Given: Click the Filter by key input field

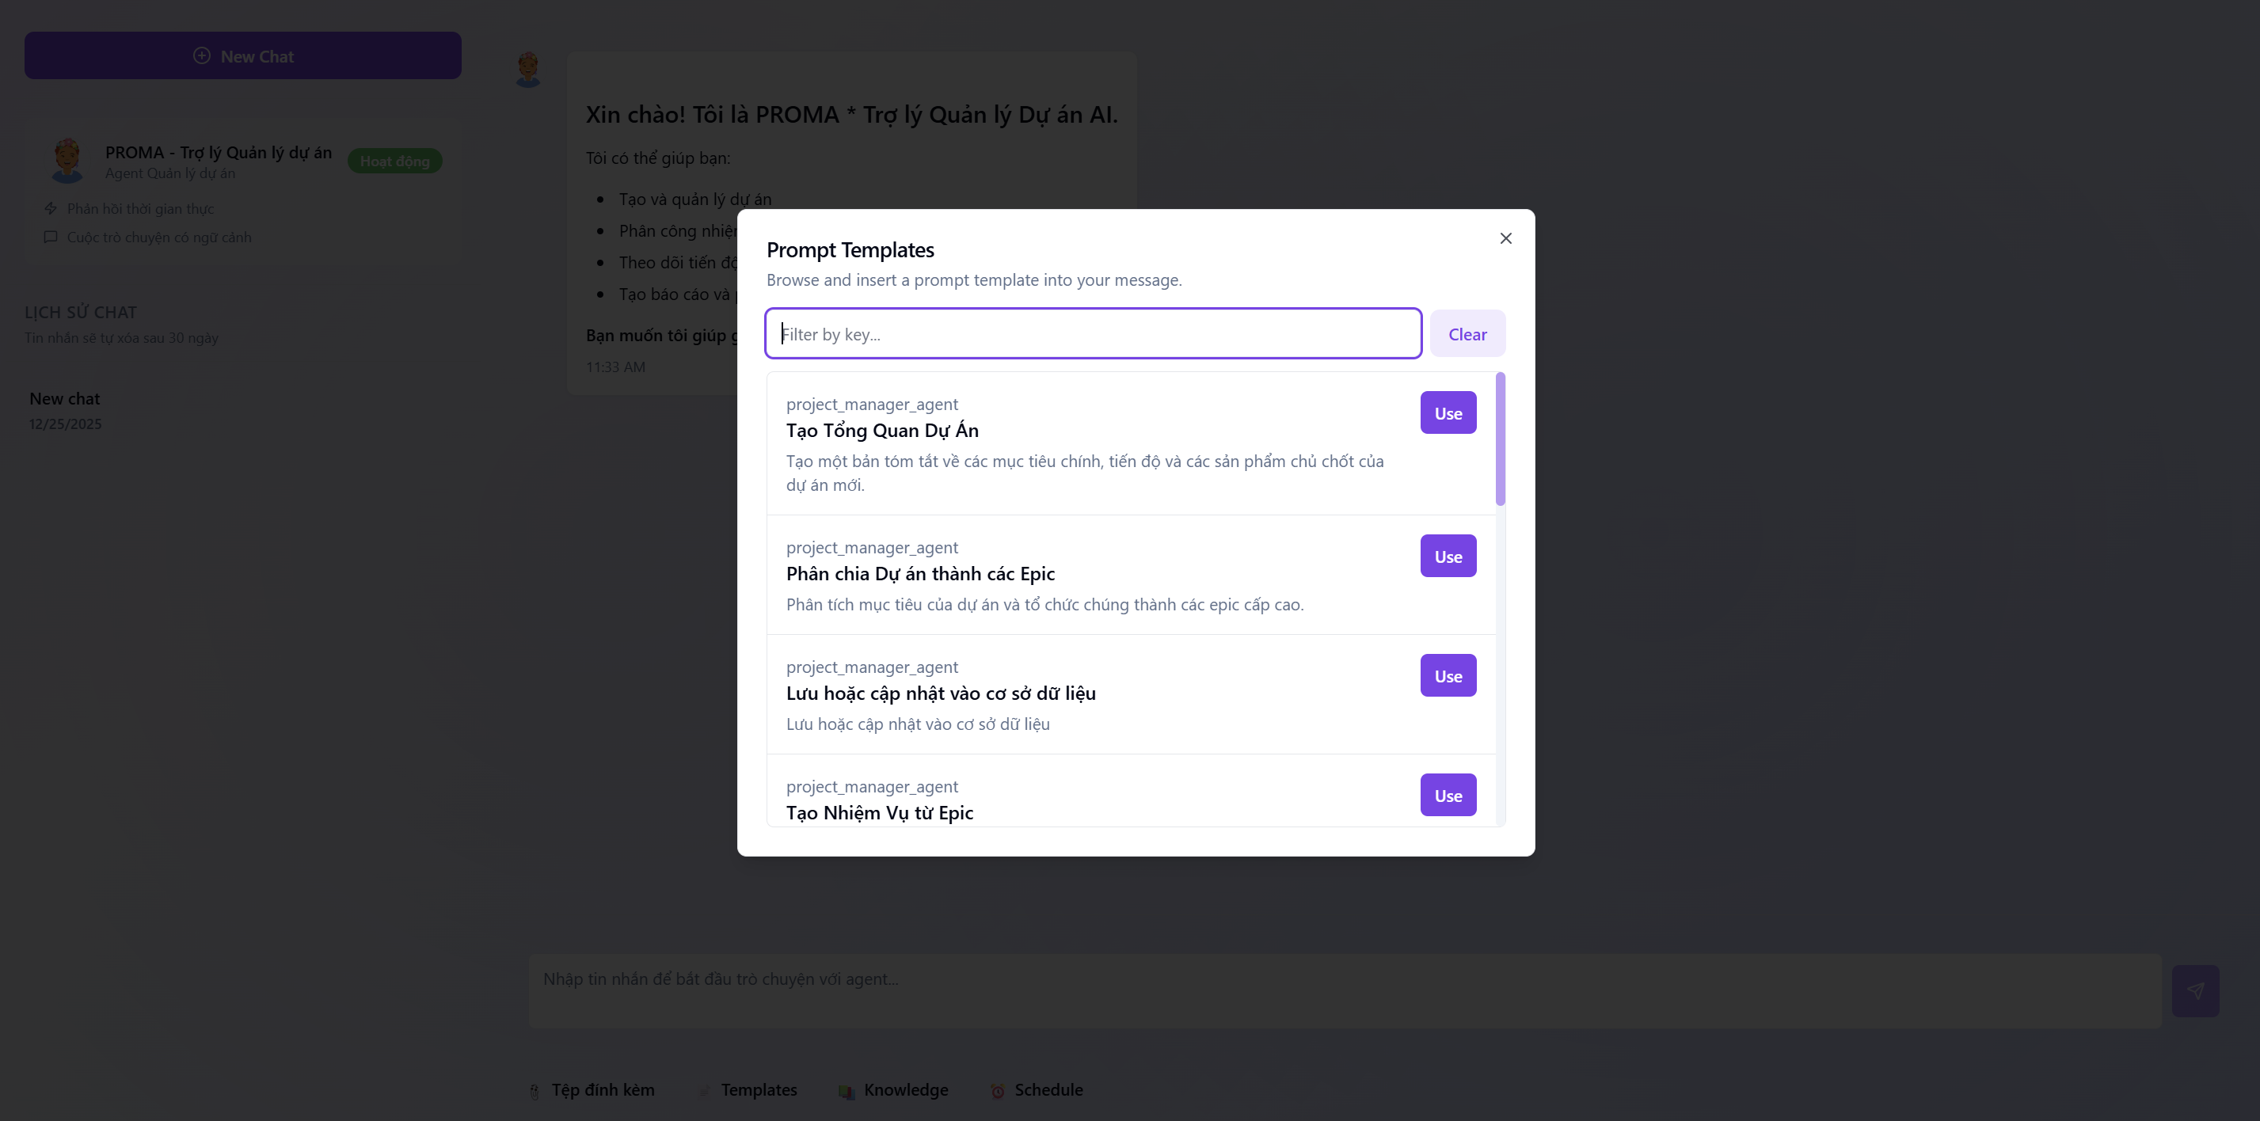Looking at the screenshot, I should tap(1093, 333).
